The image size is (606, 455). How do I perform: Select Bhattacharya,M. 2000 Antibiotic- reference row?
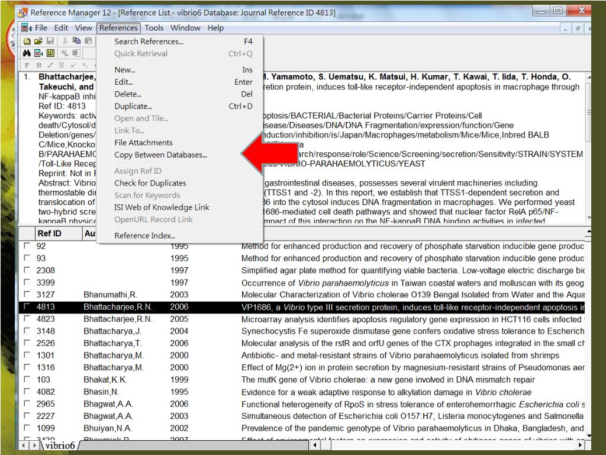pyautogui.click(x=301, y=355)
